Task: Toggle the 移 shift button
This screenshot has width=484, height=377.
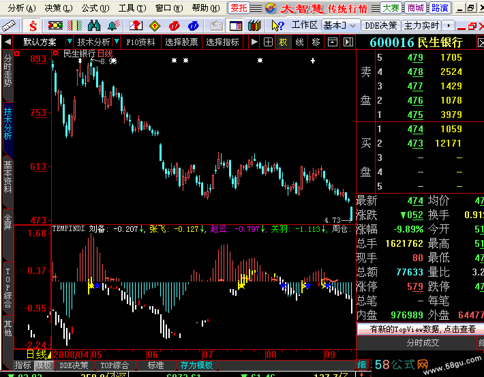Action: click(x=316, y=42)
